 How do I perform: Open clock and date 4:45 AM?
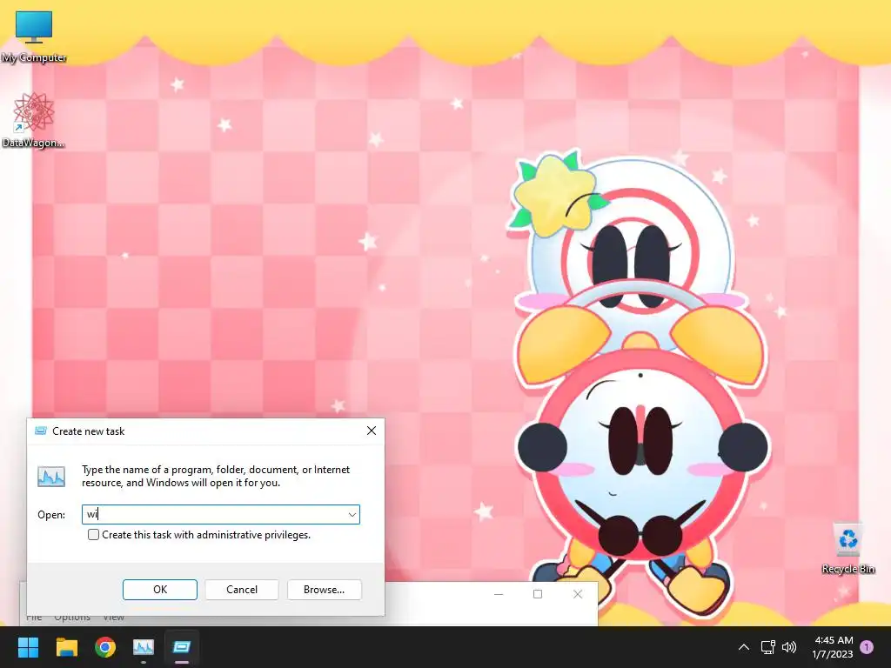coord(833,647)
